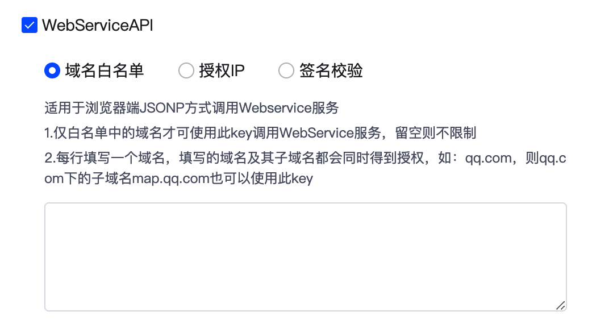
Task: Focus the domain whitelist text area
Action: click(x=306, y=257)
